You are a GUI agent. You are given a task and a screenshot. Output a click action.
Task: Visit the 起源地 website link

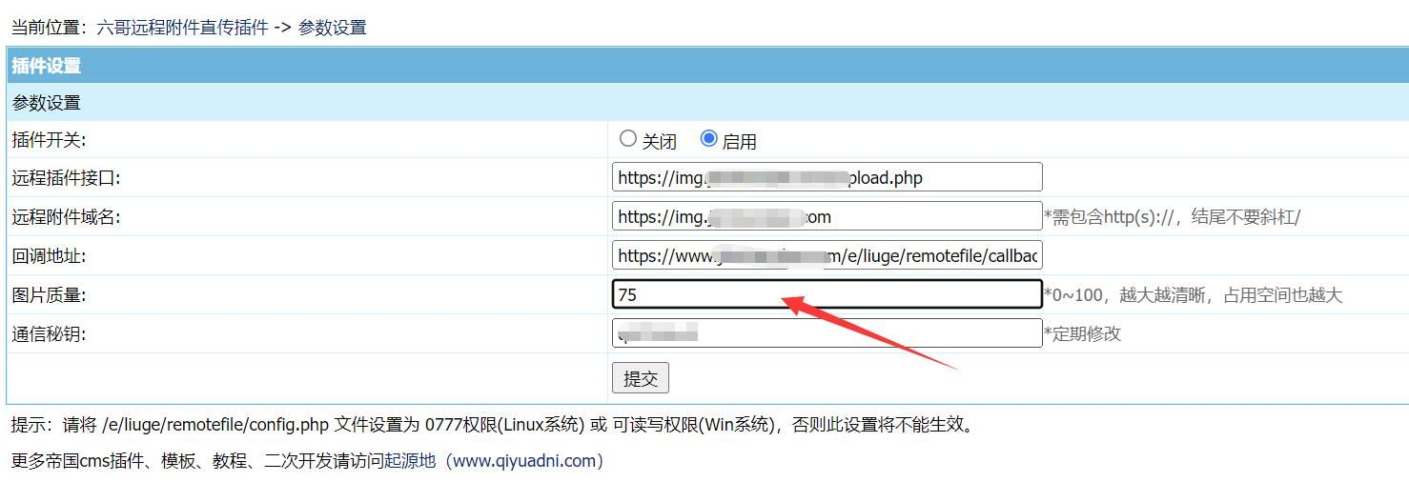[x=410, y=461]
